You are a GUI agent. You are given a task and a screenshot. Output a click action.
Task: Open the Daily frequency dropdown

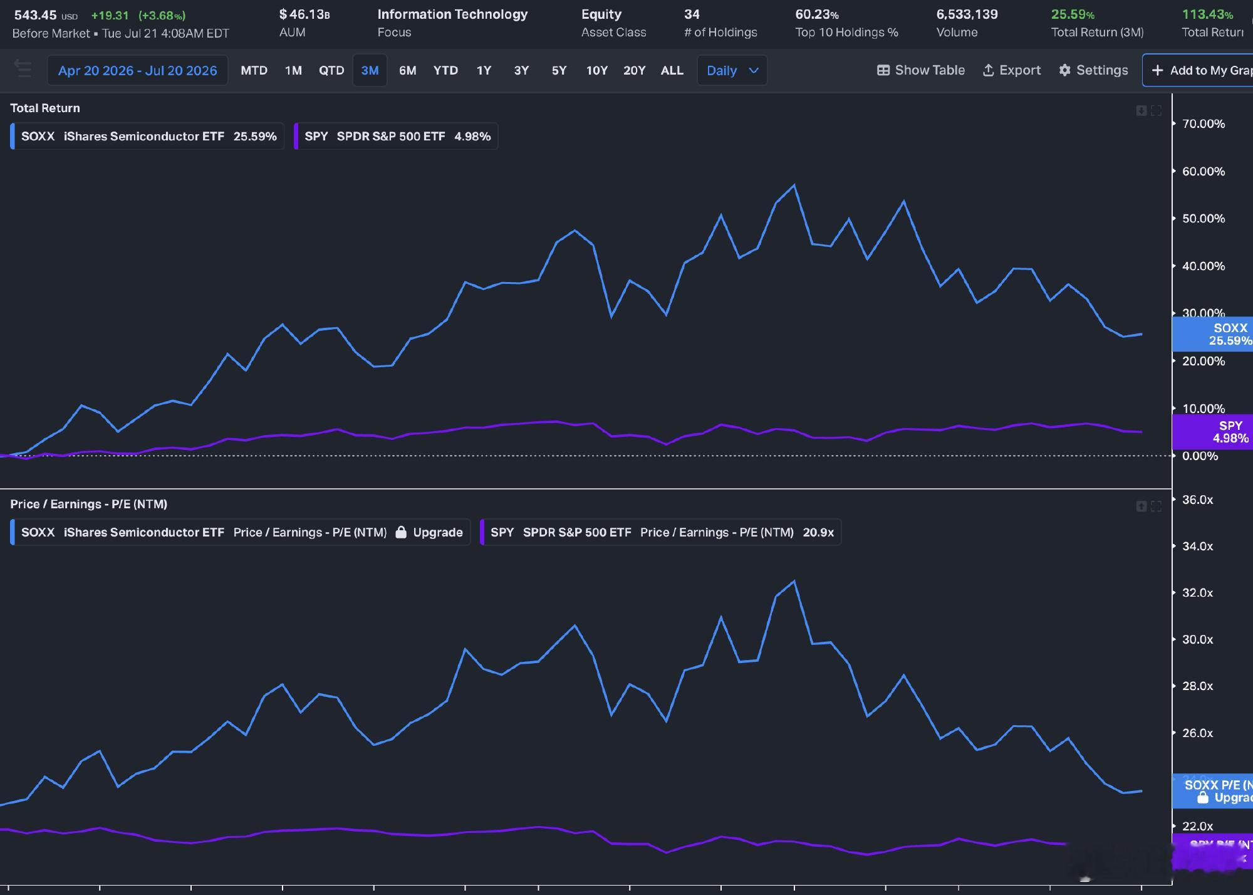coord(732,70)
